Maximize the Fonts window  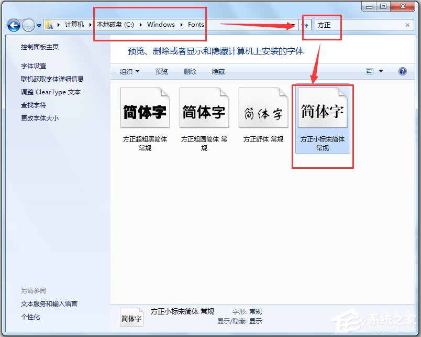(x=383, y=6)
